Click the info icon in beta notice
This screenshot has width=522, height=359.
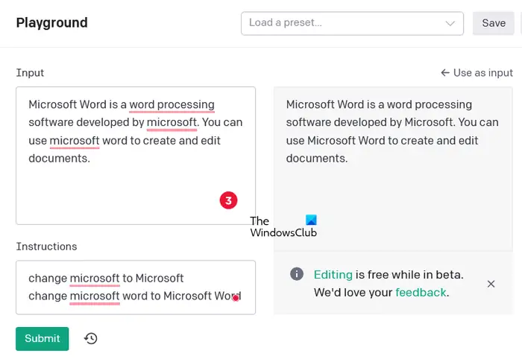[x=297, y=274]
